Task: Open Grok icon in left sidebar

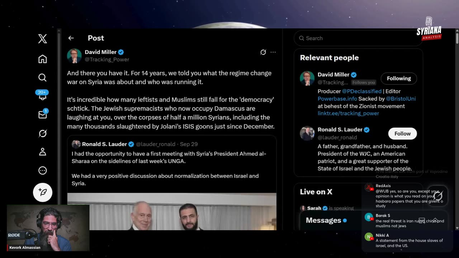Action: pos(42,133)
